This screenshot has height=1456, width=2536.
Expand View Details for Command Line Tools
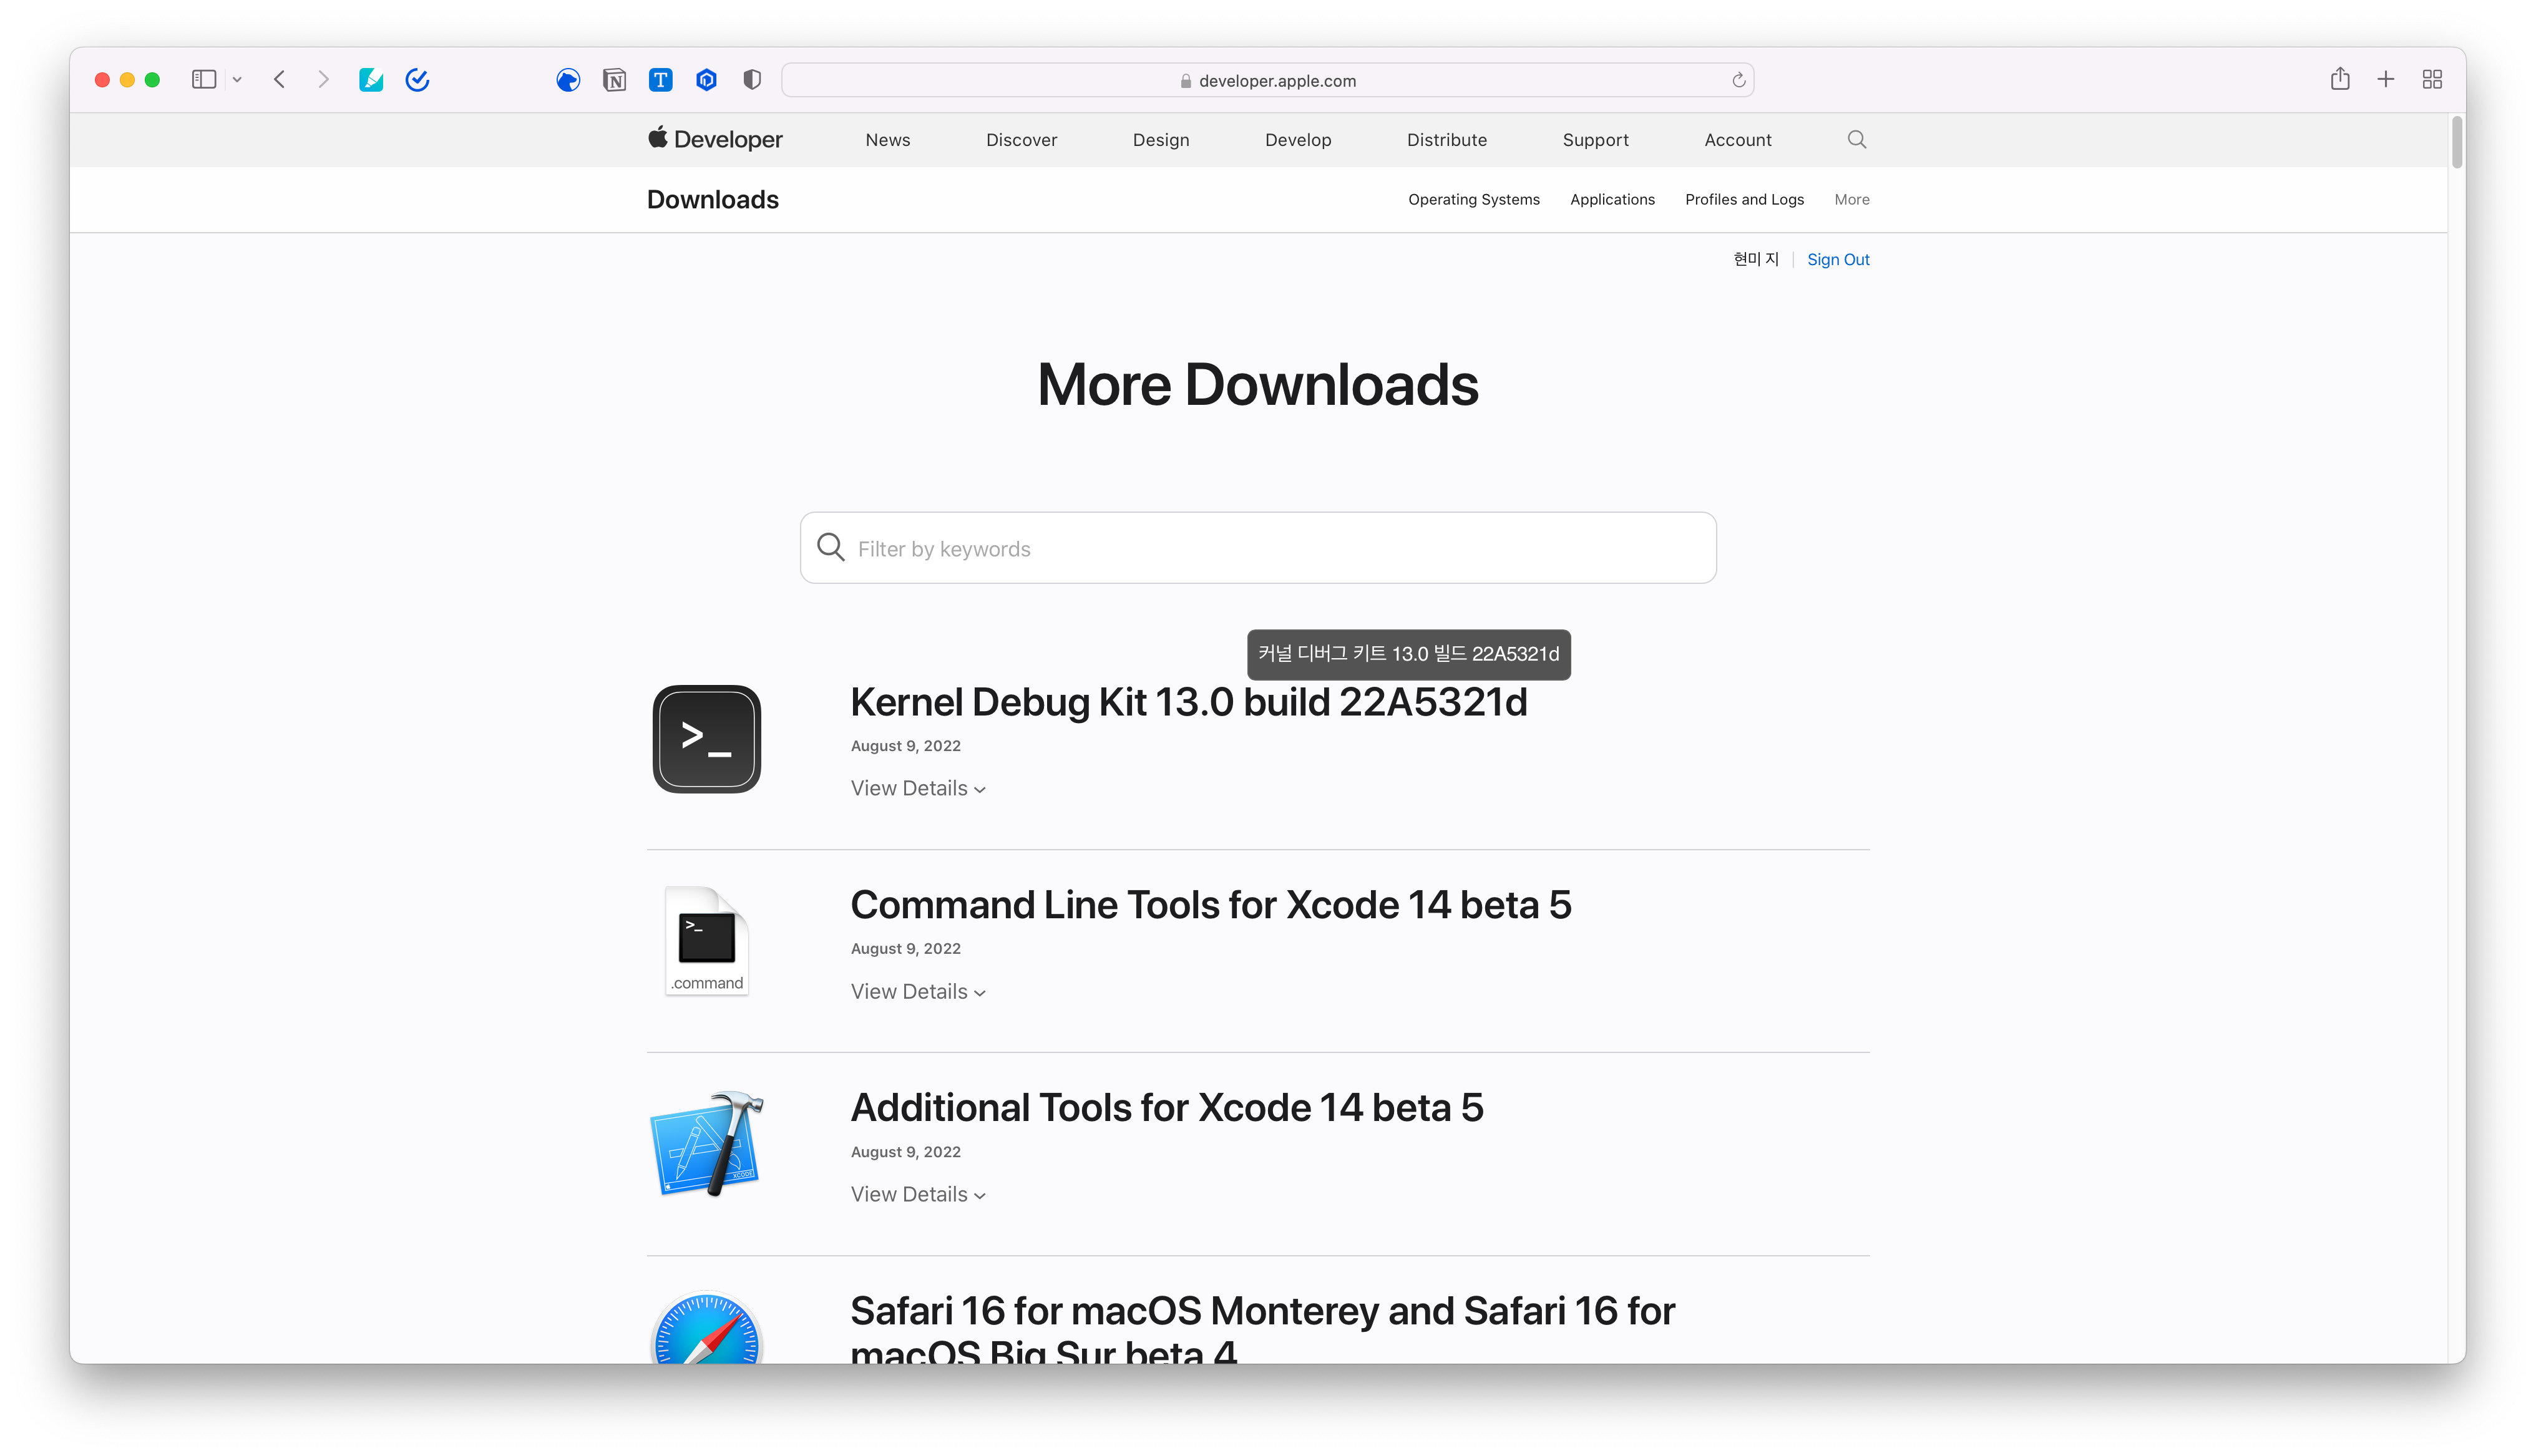[918, 992]
